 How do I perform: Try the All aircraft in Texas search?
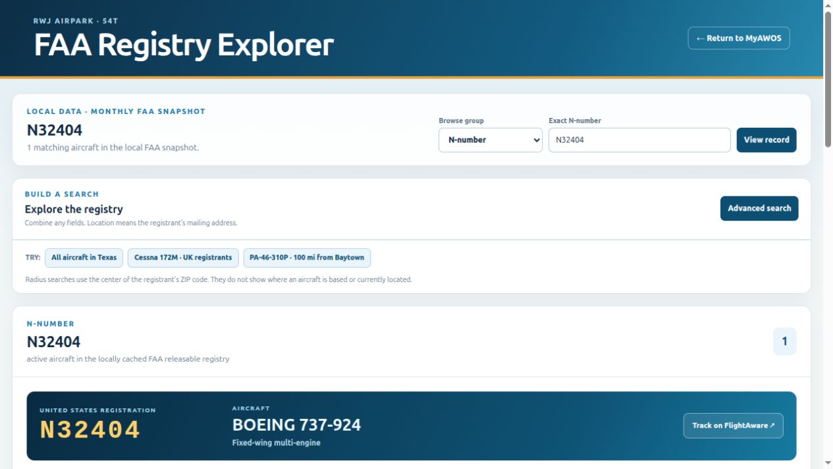[84, 258]
